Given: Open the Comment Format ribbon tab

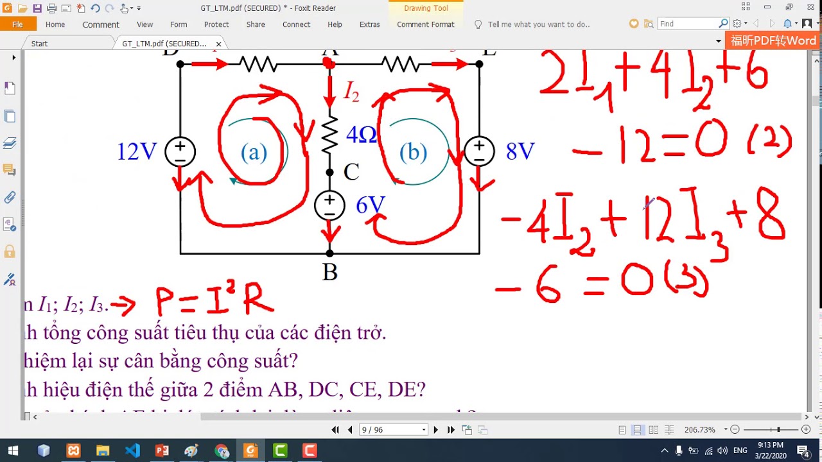Looking at the screenshot, I should (x=425, y=24).
